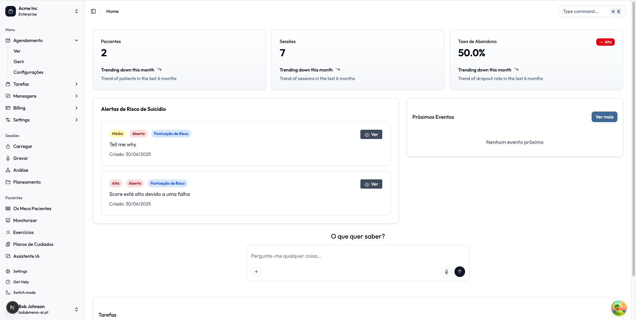The width and height of the screenshot is (636, 320).
Task: Click the plus attachment button in chat box
Action: (256, 272)
